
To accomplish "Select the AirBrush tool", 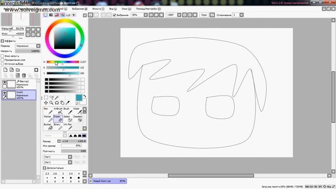I will point(58,111).
